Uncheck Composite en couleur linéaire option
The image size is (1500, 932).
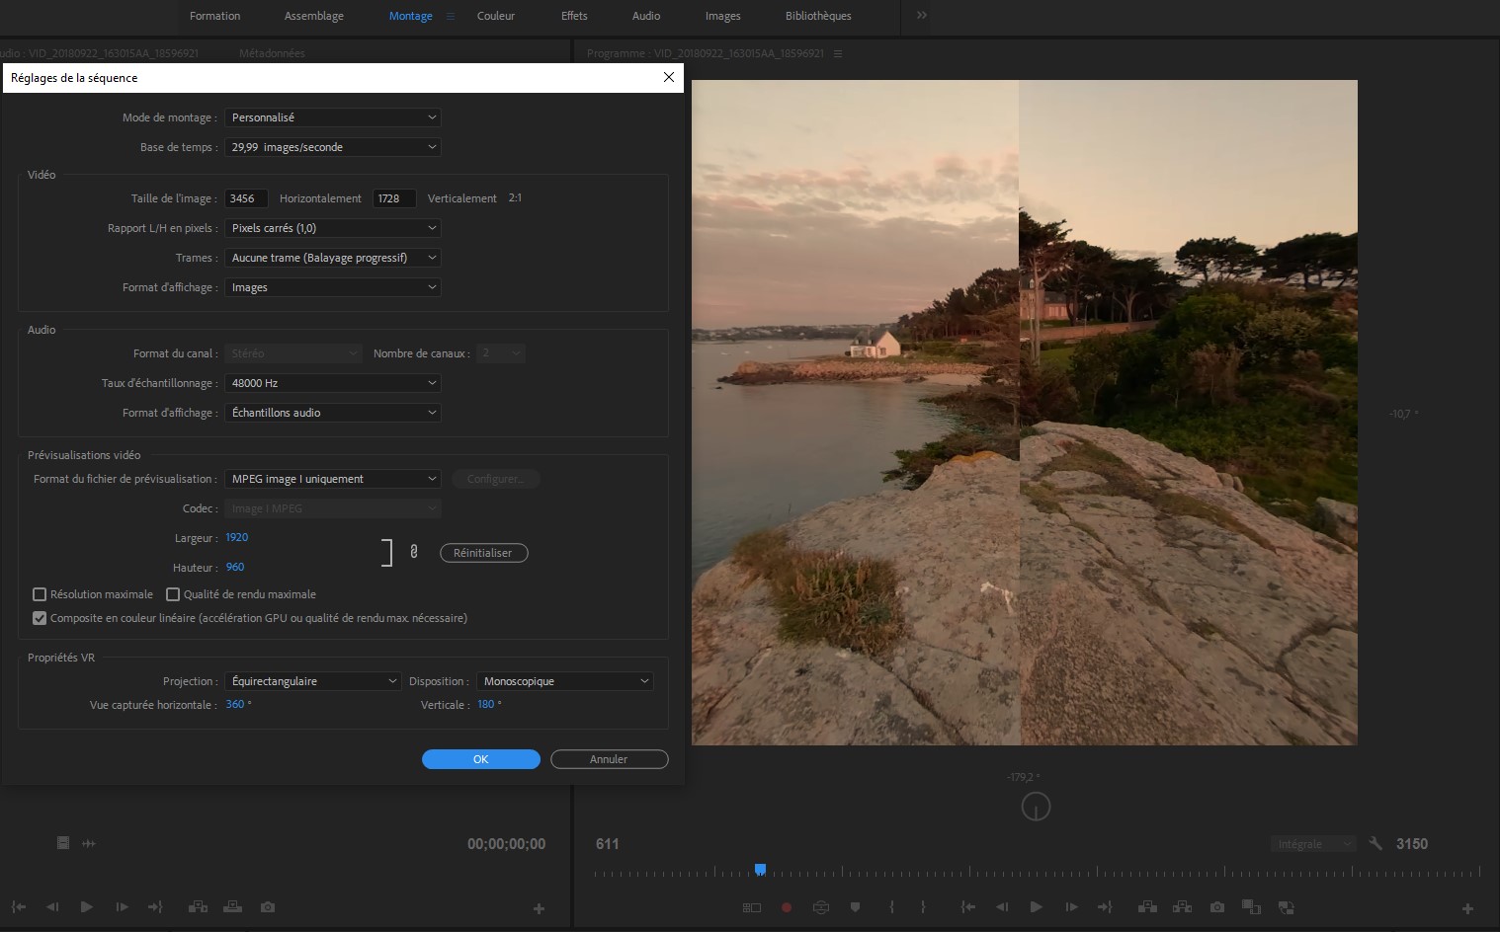click(40, 618)
